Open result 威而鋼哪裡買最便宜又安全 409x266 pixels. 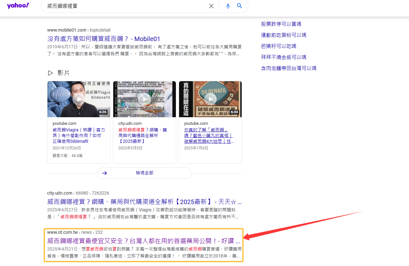[144, 241]
